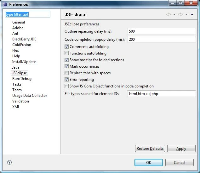The width and height of the screenshot is (200, 173).
Task: Click the Eclipse icon in title bar
Action: 5,4
